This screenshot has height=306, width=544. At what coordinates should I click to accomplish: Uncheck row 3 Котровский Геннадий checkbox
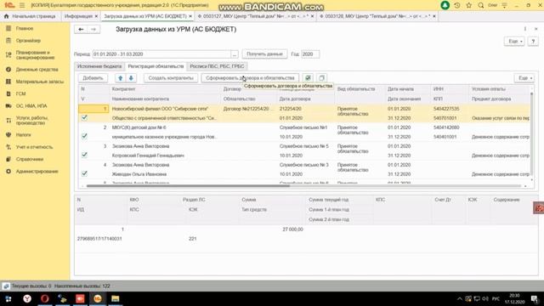tap(84, 155)
